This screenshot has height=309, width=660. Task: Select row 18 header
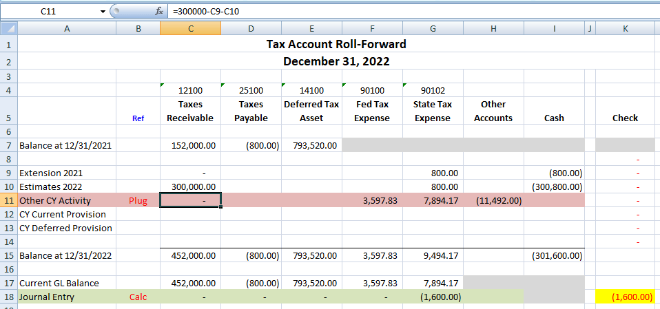pyautogui.click(x=8, y=297)
